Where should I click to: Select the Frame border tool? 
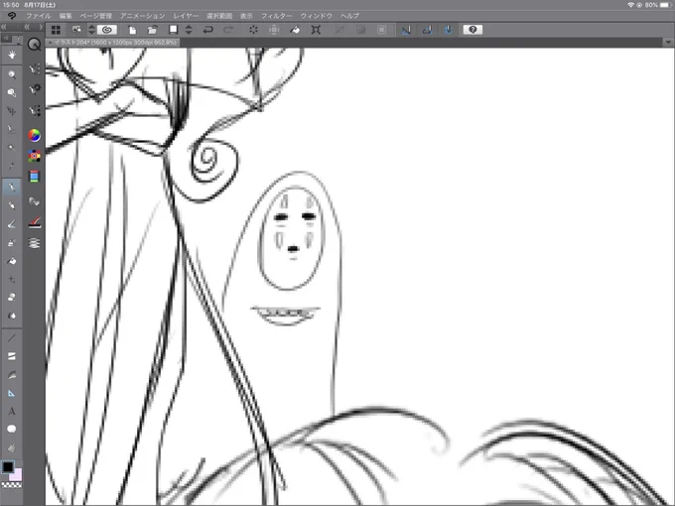click(12, 356)
